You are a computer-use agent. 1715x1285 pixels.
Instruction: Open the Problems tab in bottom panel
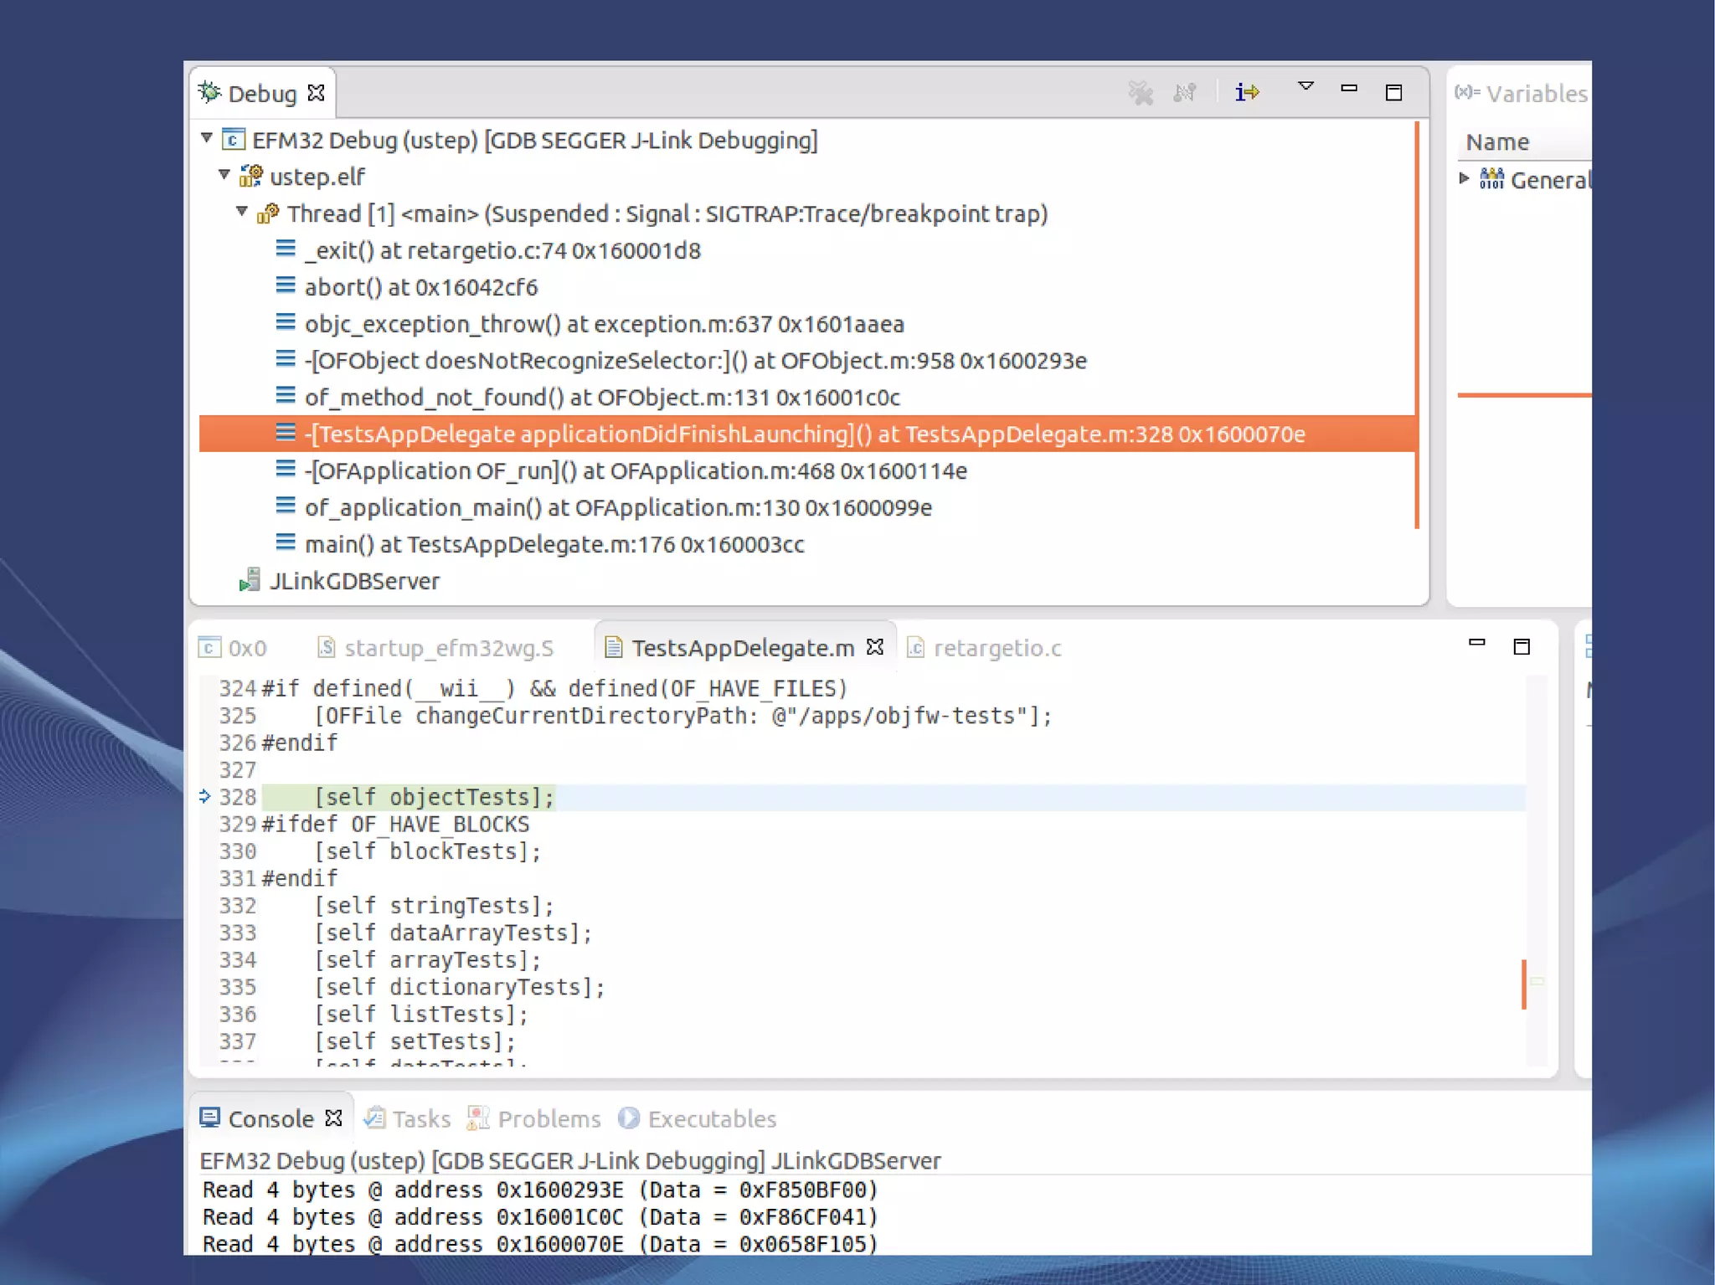(548, 1118)
